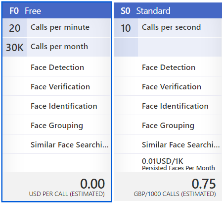This screenshot has width=224, height=204.
Task: Click Face Identification in Standard tier
Action: click(175, 106)
